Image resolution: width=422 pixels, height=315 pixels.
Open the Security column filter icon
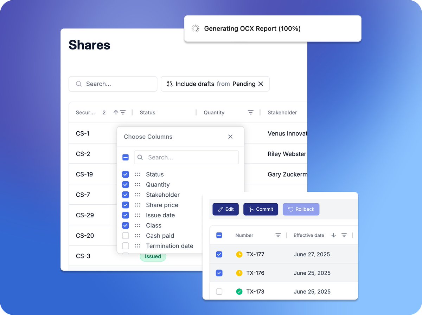point(123,112)
